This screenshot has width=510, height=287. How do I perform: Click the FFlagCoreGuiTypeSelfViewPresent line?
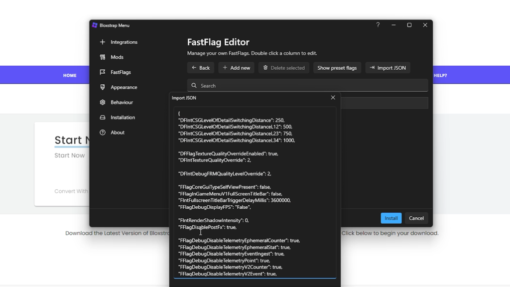tap(225, 187)
